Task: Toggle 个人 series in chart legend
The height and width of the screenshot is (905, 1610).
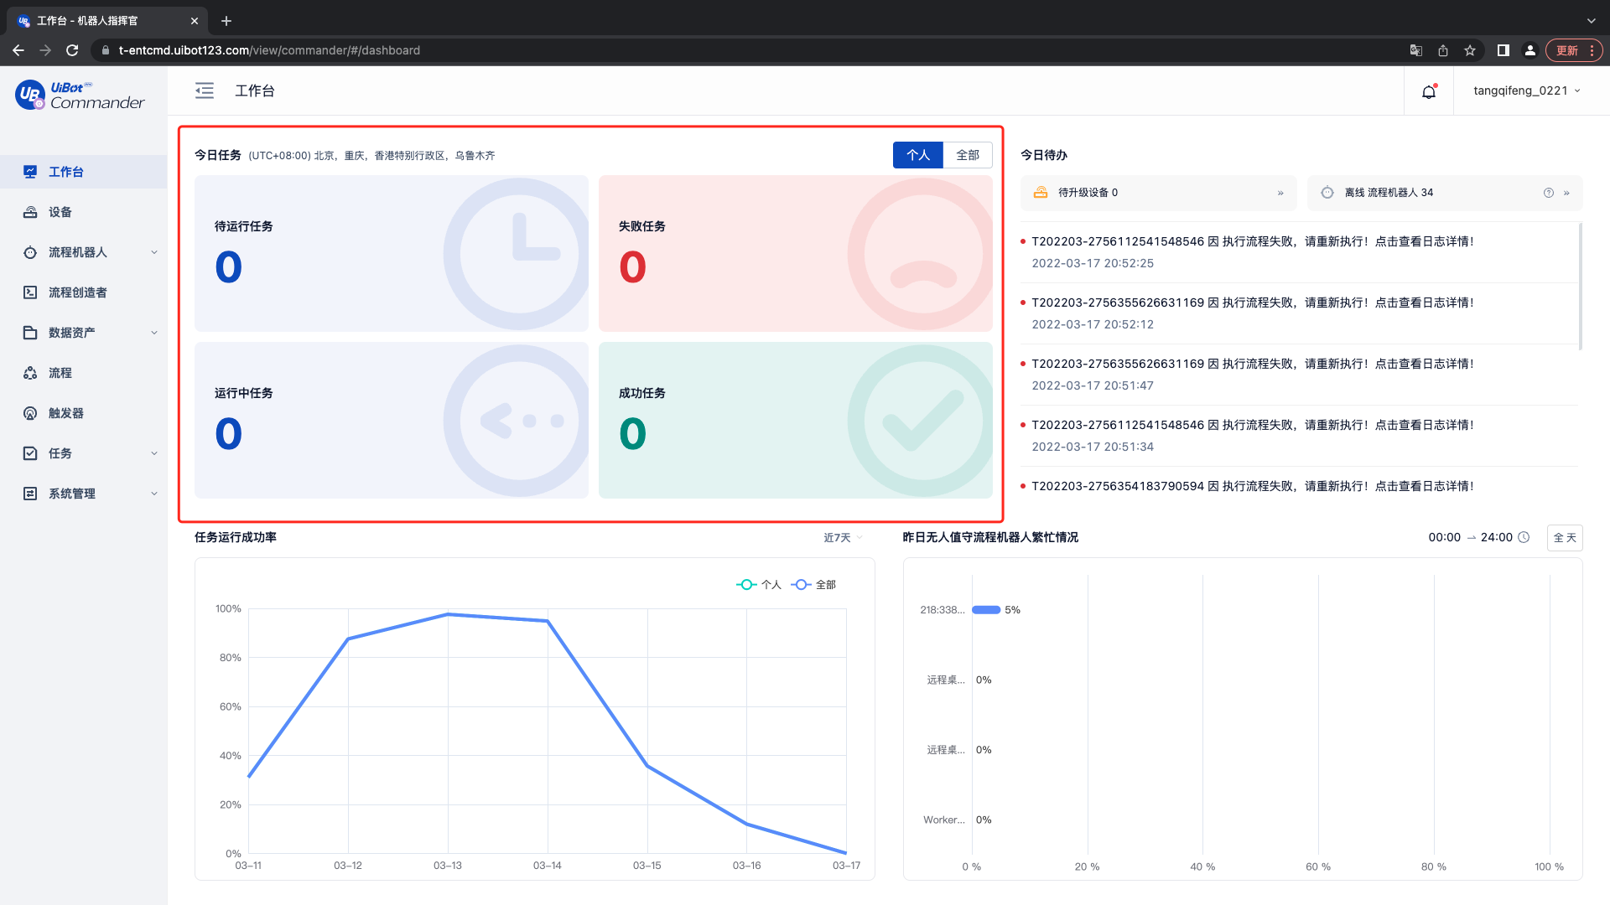Action: tap(759, 585)
